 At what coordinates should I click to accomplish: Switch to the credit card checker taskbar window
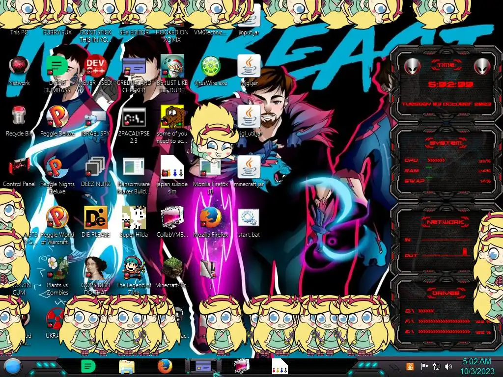pos(203,366)
